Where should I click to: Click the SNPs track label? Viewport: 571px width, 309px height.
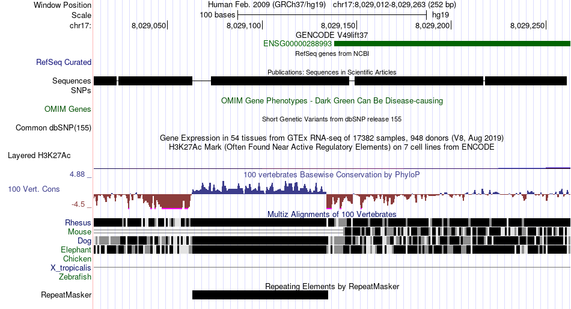click(81, 90)
